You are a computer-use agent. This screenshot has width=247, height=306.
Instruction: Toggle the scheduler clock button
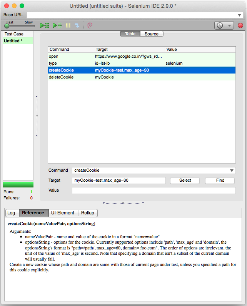tap(220, 25)
